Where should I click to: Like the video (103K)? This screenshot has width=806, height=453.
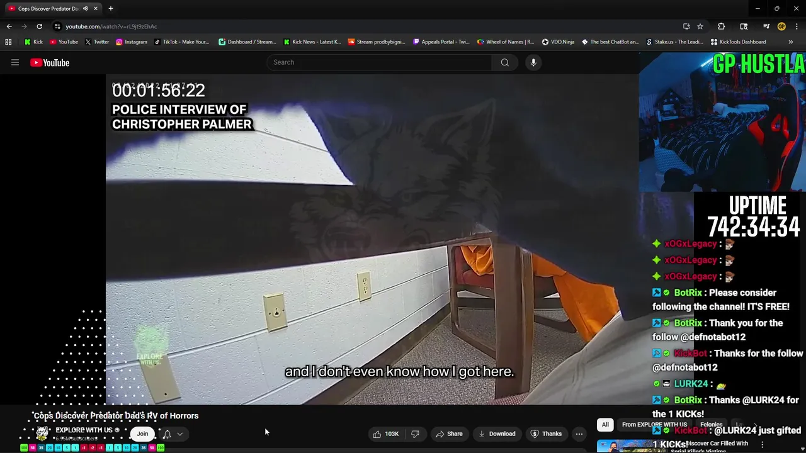386,433
